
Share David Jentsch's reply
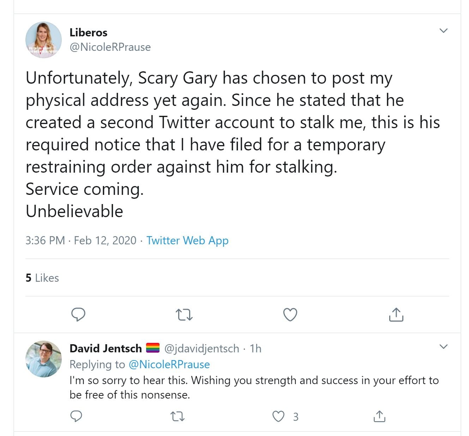379,416
